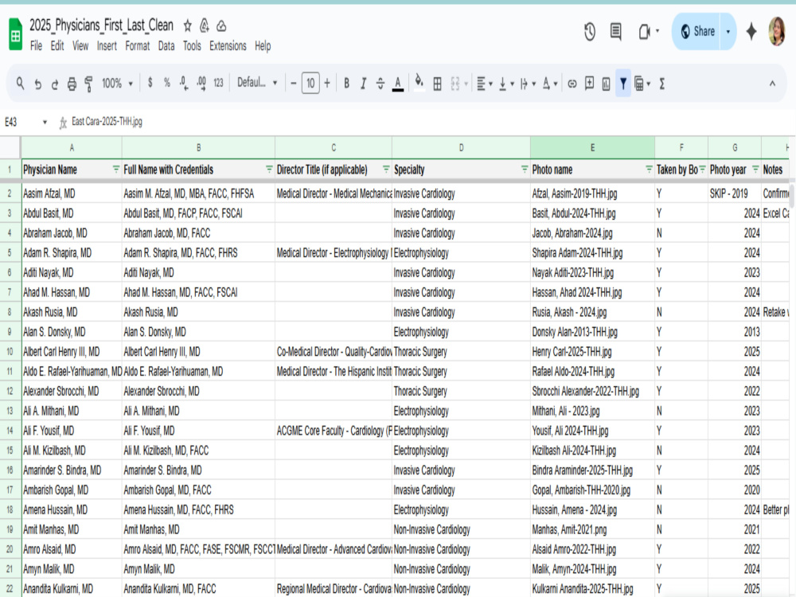Viewport: 796px width, 597px height.
Task: Insert a chart
Action: click(x=606, y=84)
